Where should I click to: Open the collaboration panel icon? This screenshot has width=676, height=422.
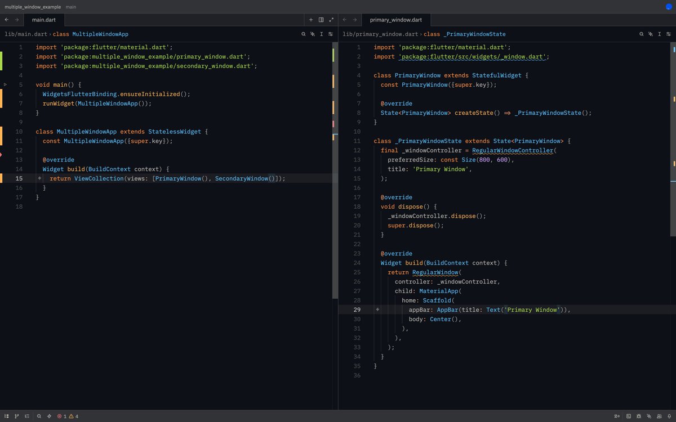659,416
